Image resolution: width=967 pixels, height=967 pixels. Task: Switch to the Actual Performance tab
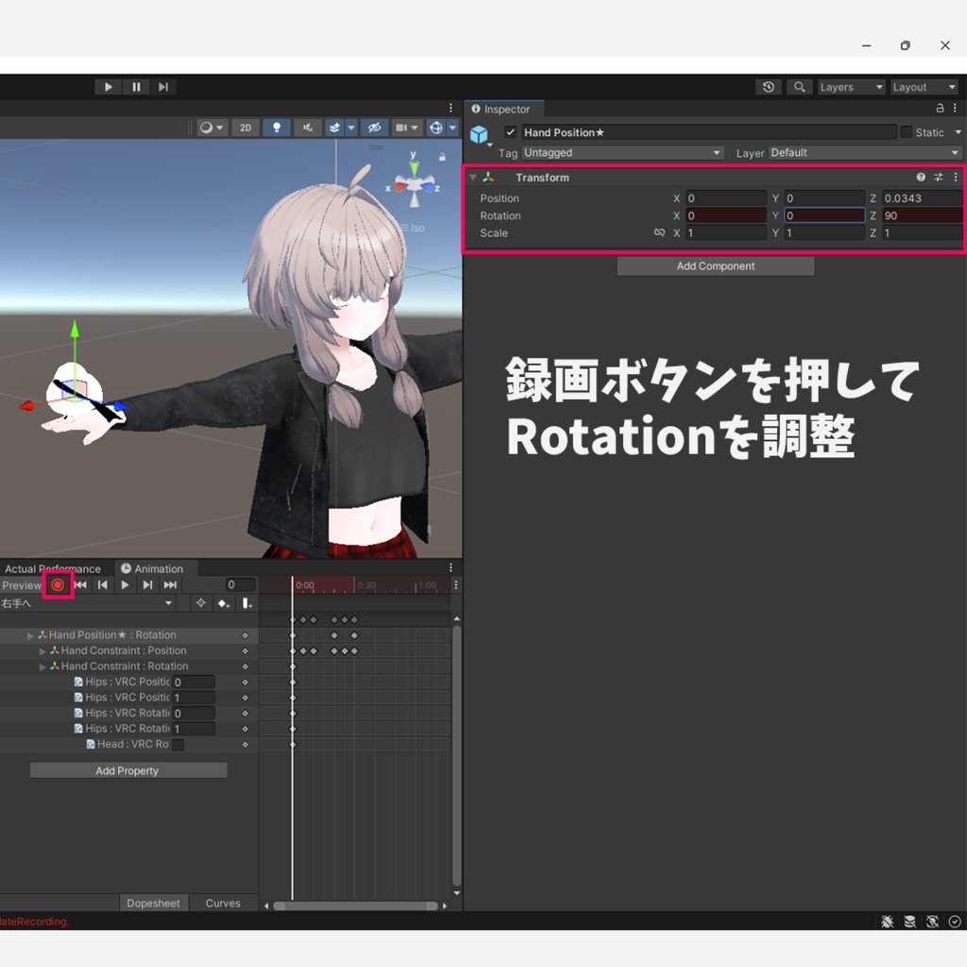[52, 568]
